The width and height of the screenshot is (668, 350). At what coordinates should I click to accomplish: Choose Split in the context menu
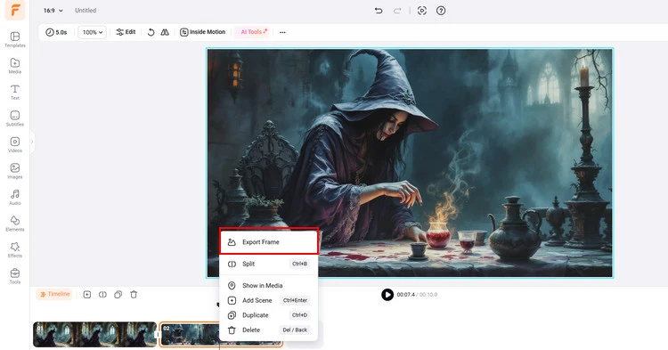(x=269, y=264)
